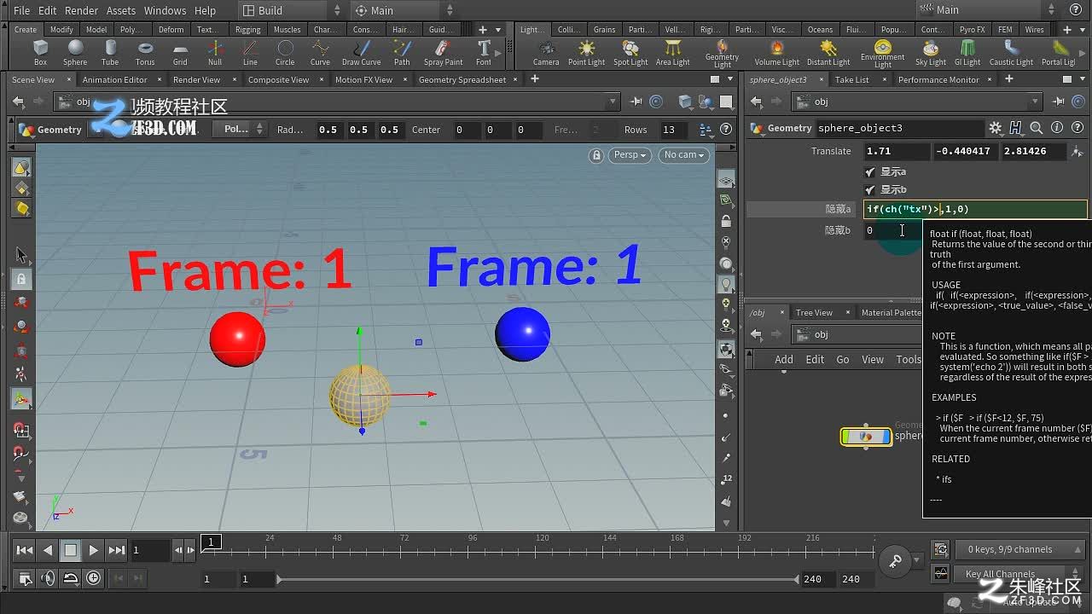
Task: Jump to first frame
Action: [x=25, y=550]
